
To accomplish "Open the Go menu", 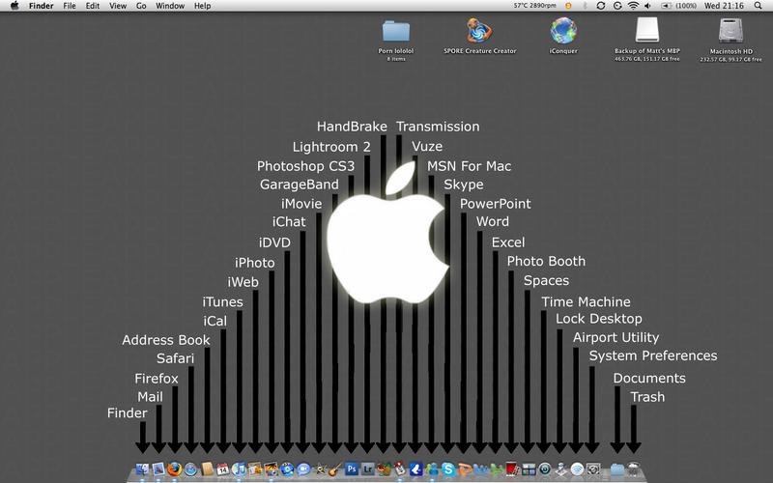I will pos(141,6).
